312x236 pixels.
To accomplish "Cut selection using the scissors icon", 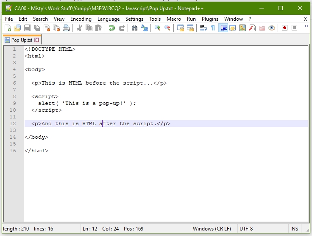I will [79, 28].
